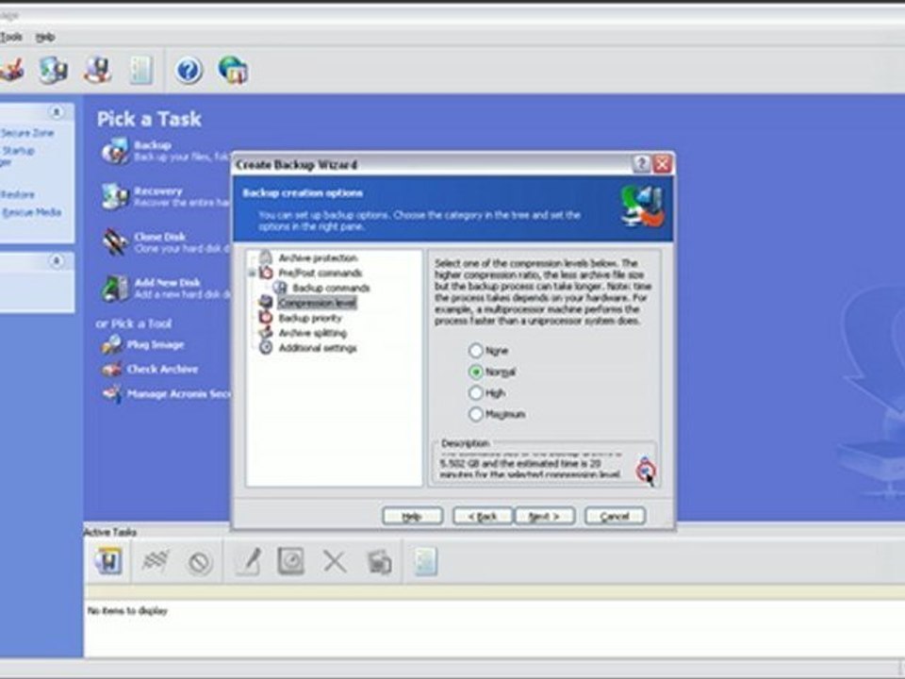Collapse the second sidebar panel chevron
This screenshot has width=905, height=679.
[x=57, y=261]
